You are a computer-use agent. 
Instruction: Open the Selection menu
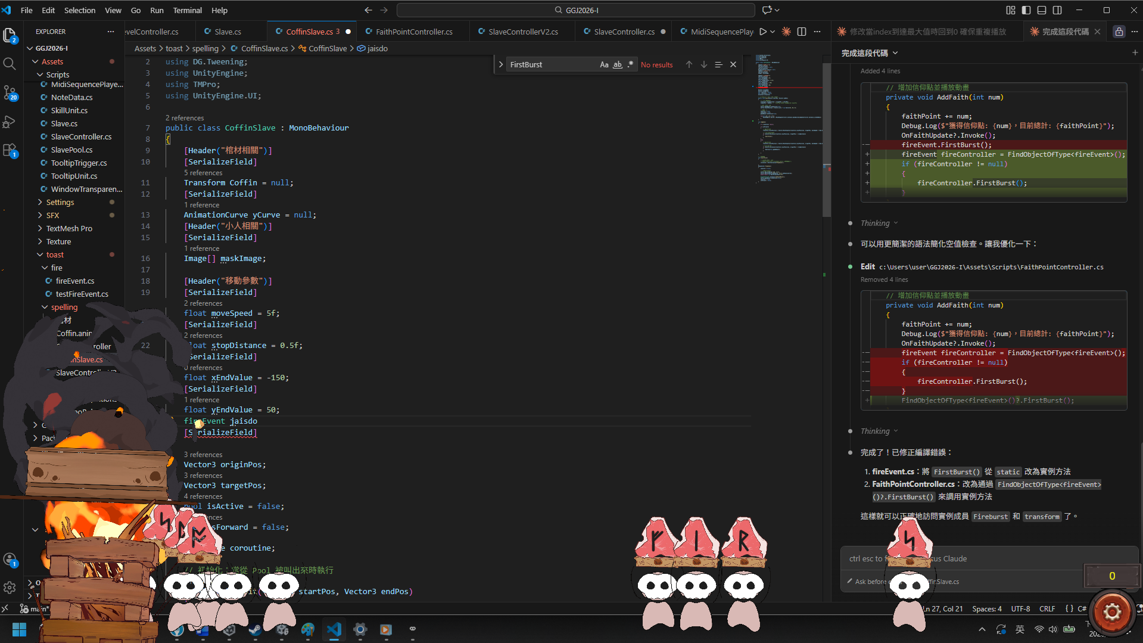(x=80, y=10)
